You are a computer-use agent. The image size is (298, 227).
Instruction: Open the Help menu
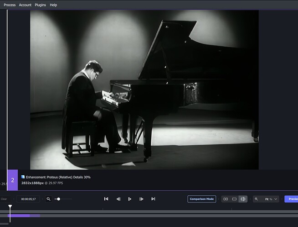coord(53,5)
